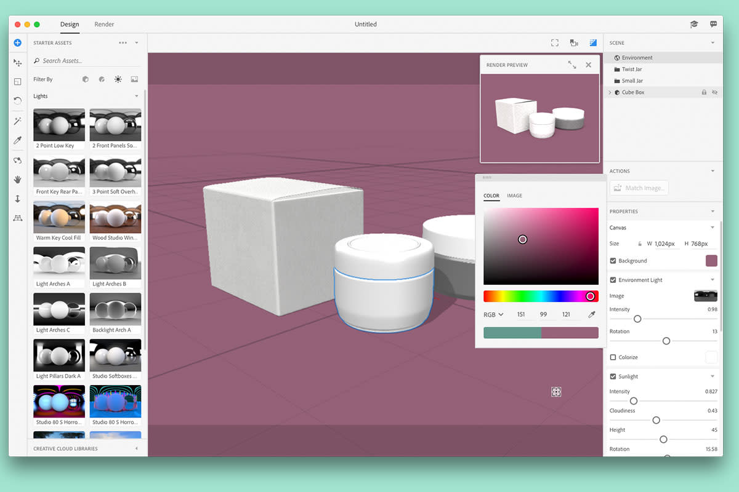Viewport: 739px width, 492px height.
Task: Choose the Scale tool below Select and Move
Action: click(x=17, y=81)
